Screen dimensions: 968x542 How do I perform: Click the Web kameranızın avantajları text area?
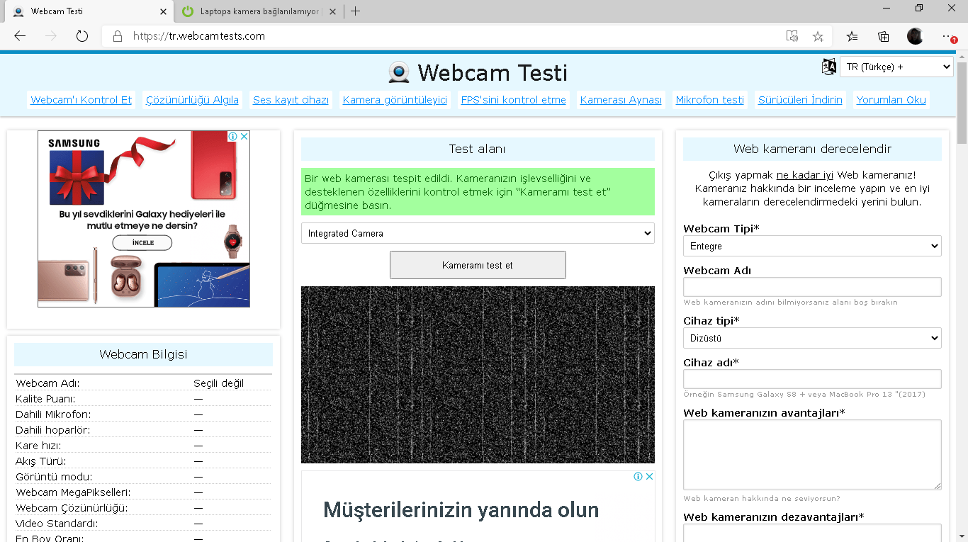(812, 455)
